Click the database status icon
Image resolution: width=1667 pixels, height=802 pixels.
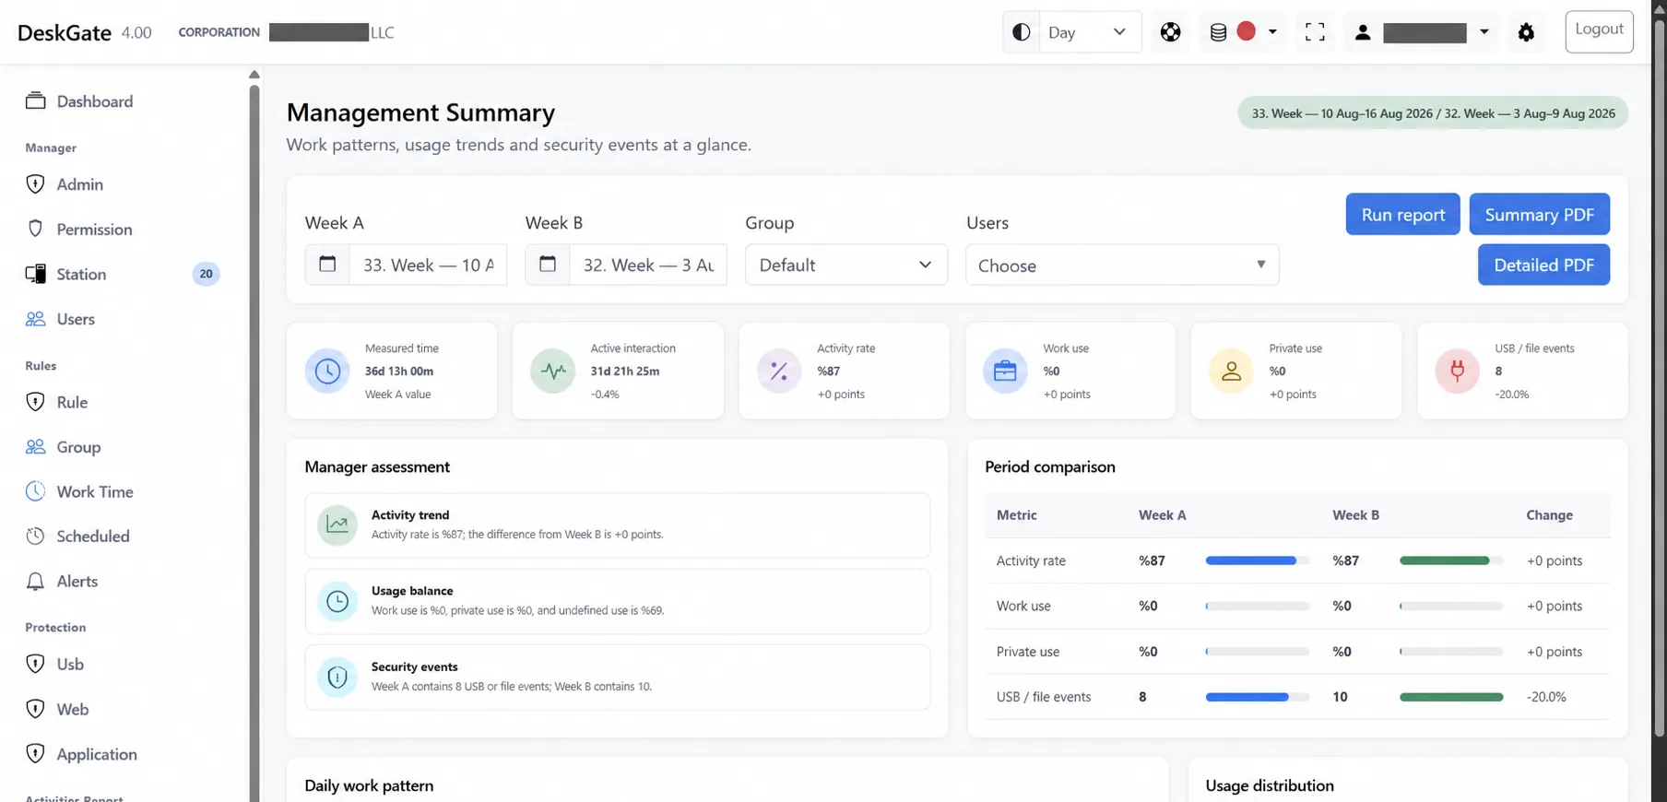pos(1218,32)
